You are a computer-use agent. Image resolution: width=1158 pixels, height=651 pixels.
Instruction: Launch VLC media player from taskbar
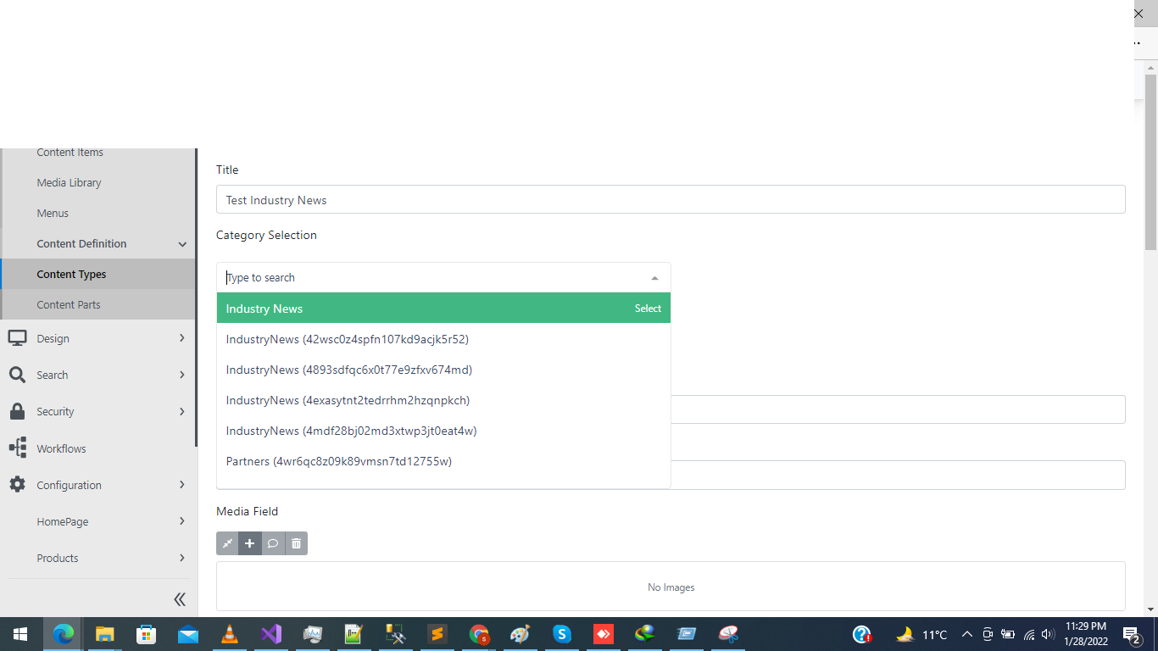(229, 634)
